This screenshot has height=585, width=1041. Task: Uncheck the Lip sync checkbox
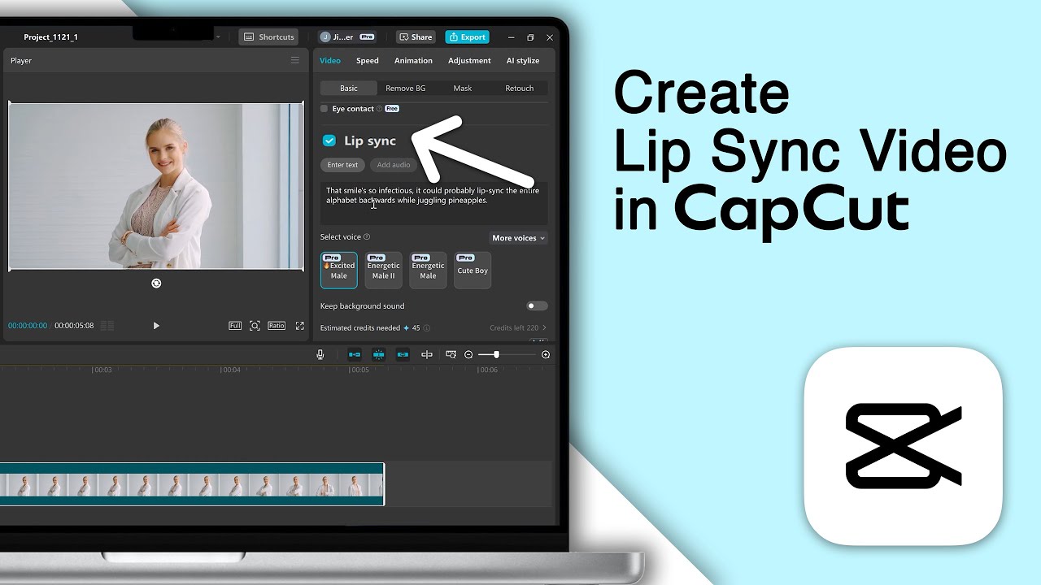coord(329,141)
